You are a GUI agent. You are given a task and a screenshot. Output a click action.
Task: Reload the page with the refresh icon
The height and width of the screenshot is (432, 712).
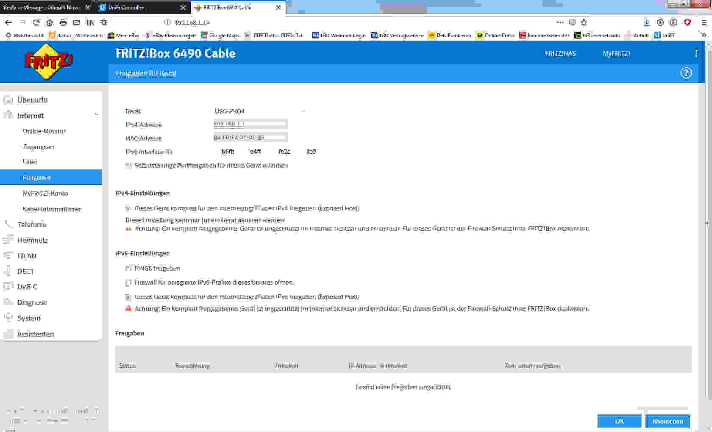36,22
